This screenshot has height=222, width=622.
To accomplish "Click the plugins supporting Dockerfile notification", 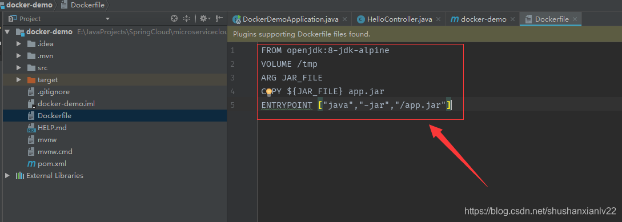I will (302, 34).
